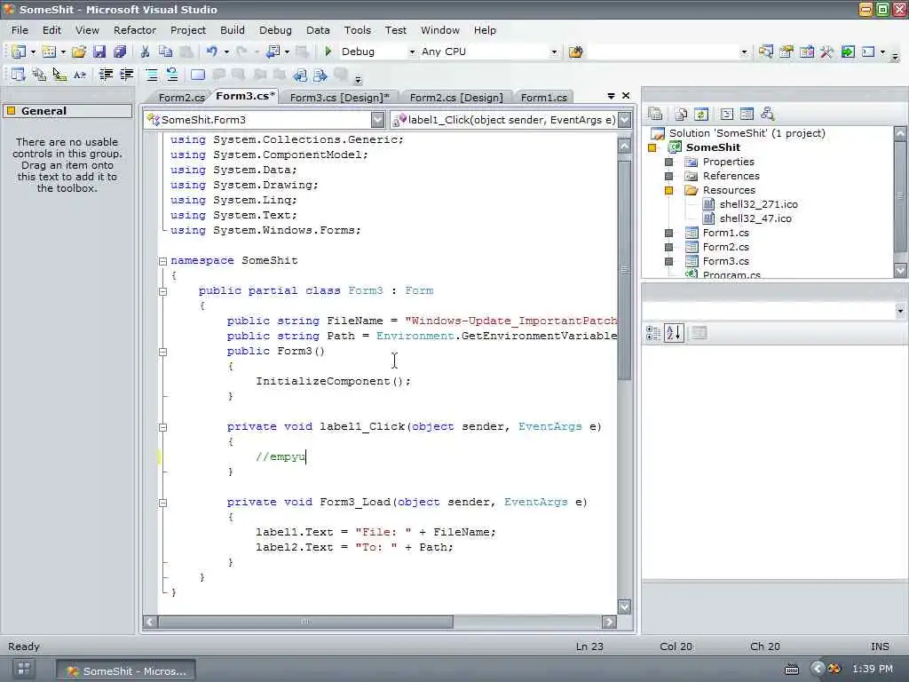
Task: Open the Properties Window toolbar icon
Action: [786, 52]
